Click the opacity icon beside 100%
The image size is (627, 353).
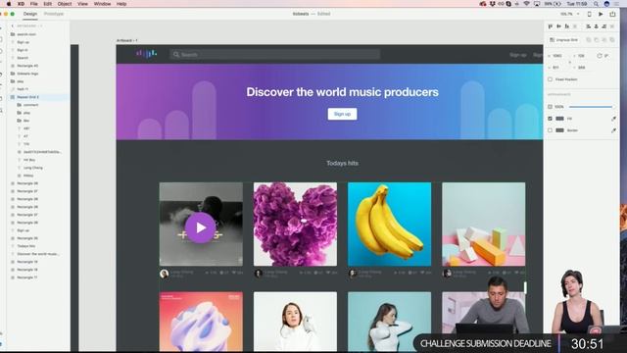(550, 107)
